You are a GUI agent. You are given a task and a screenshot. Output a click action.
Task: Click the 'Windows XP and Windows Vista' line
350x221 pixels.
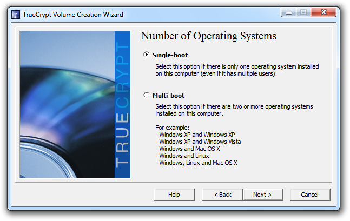tap(198, 142)
